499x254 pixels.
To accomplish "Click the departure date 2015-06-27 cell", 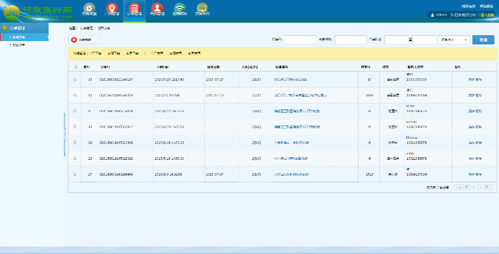I will pos(215,80).
